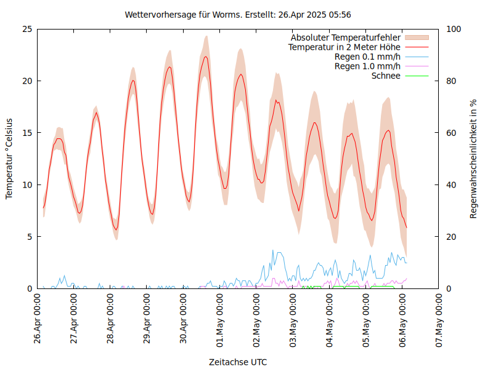Select the Absoluter Temperaturfehler legend label
Viewport: 493px width, 369px height.
[x=345, y=38]
